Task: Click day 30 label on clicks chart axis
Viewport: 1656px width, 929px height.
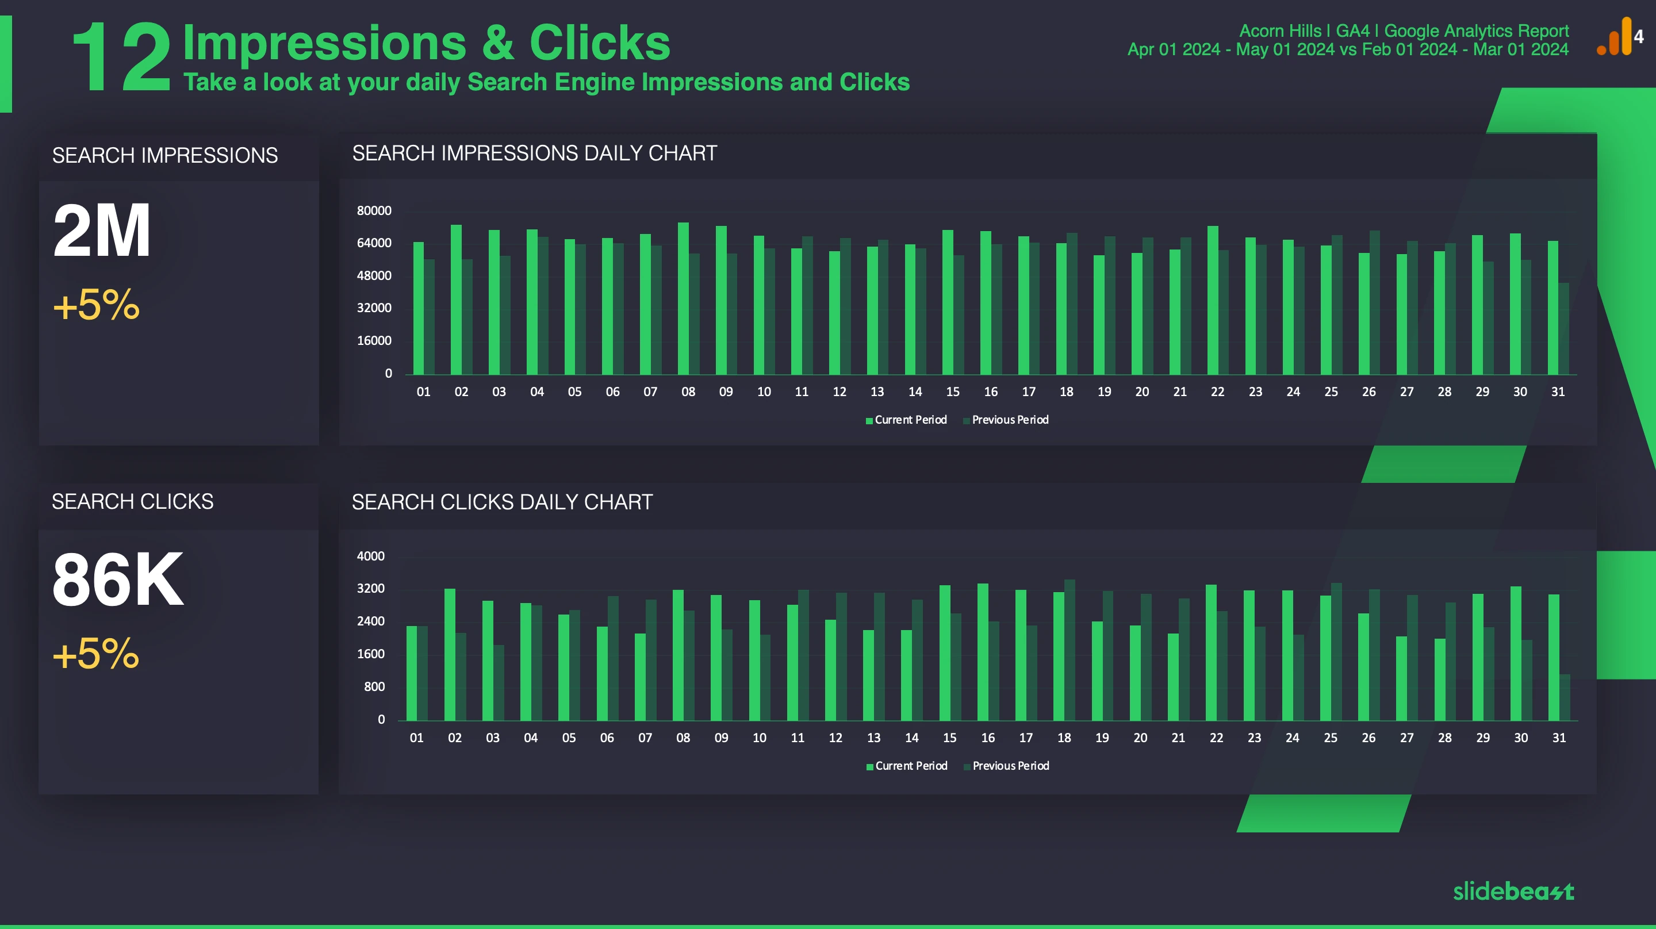Action: pos(1520,738)
